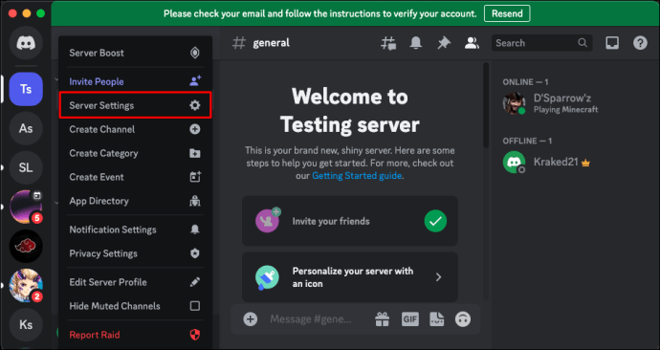Select the Ts Testing server icon
Screen dimensions: 660x350
click(x=26, y=89)
